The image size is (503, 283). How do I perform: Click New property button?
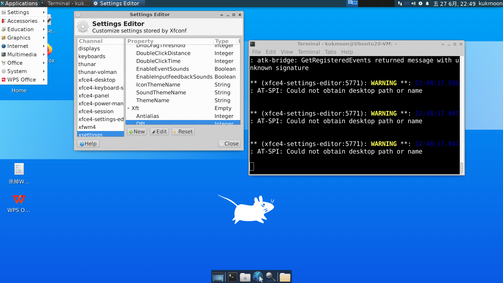coord(137,132)
